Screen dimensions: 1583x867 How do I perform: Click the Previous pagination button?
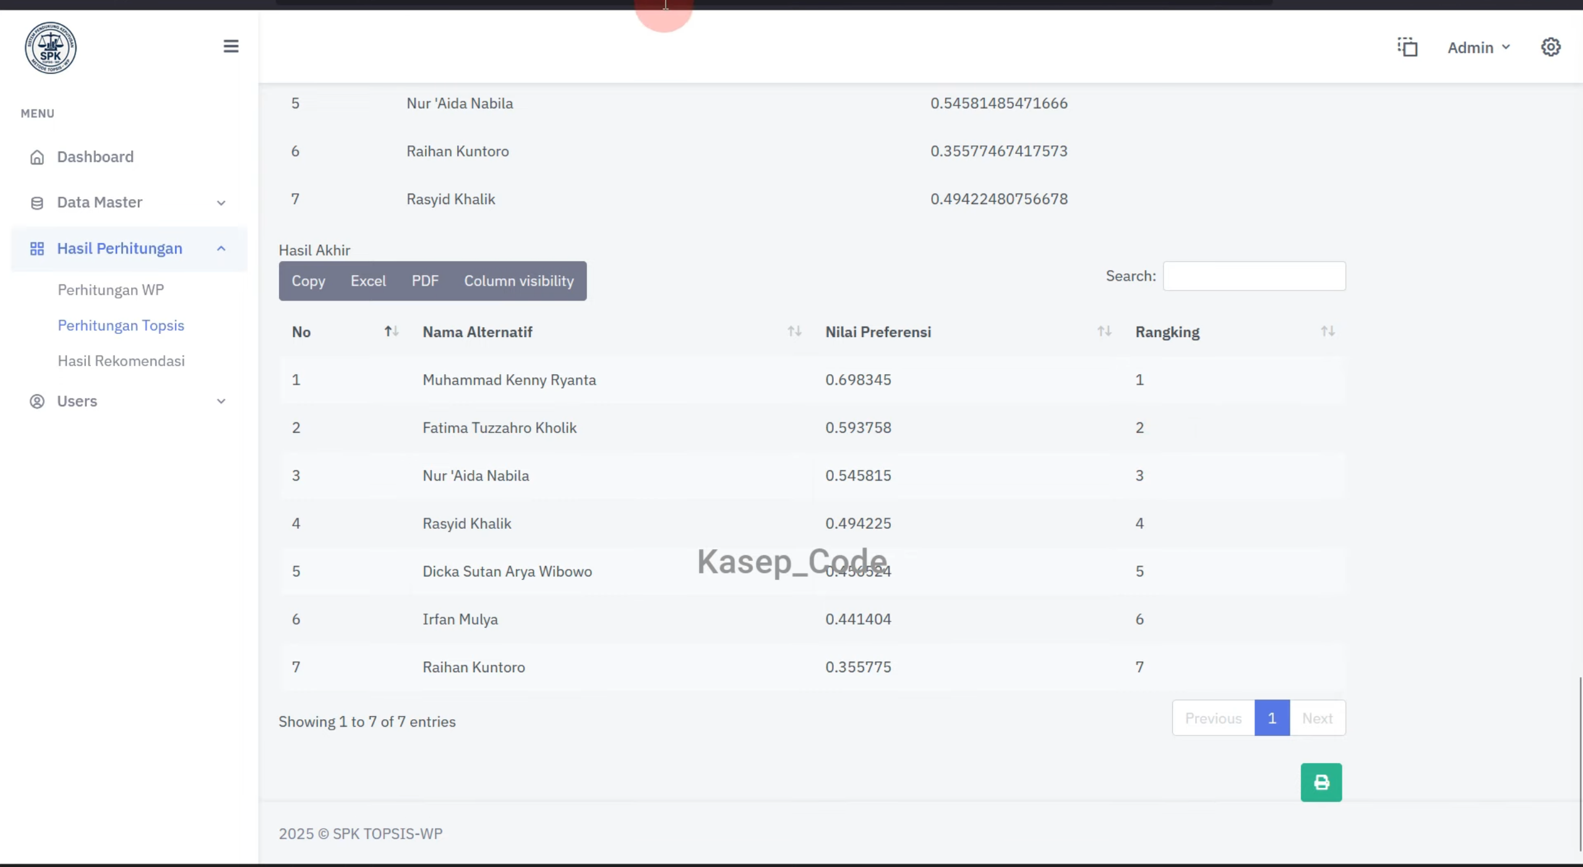pos(1213,718)
